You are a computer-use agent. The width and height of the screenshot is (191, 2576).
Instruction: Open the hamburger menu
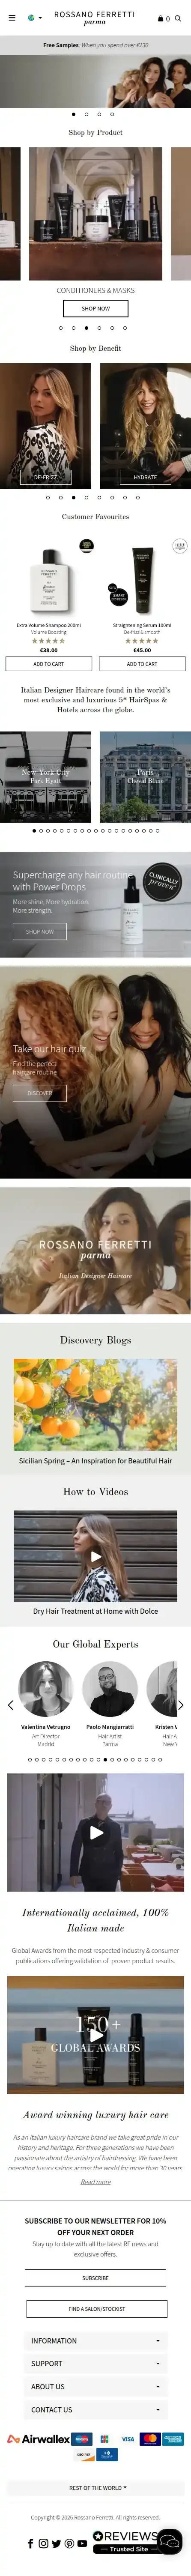click(x=12, y=18)
